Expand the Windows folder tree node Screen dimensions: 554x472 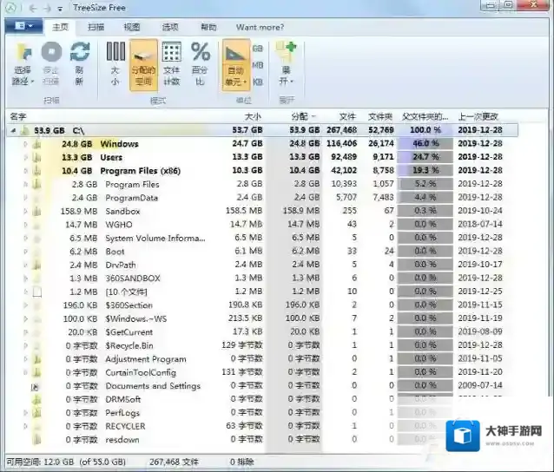point(25,144)
